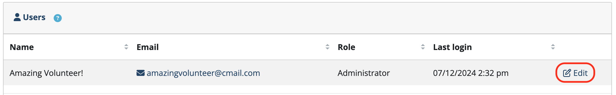
Task: Select the Users panel heading text
Action: click(34, 17)
